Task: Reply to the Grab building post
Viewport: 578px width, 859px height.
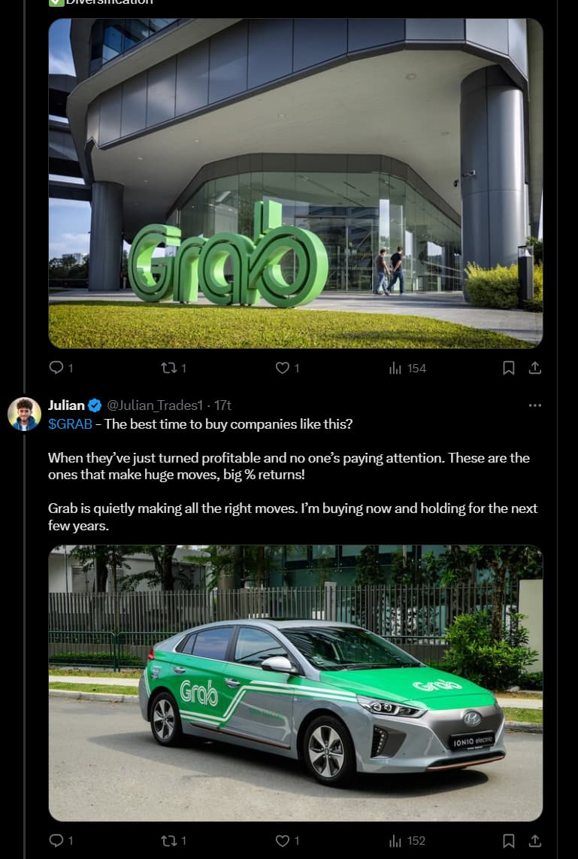Action: [56, 368]
